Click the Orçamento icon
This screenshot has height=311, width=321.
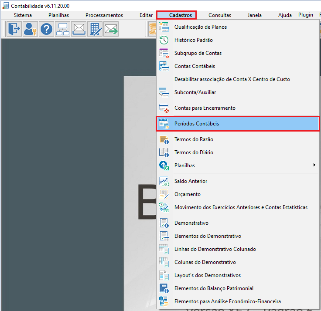[164, 194]
